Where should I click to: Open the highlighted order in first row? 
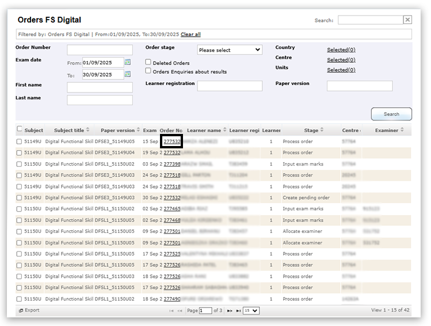click(171, 141)
